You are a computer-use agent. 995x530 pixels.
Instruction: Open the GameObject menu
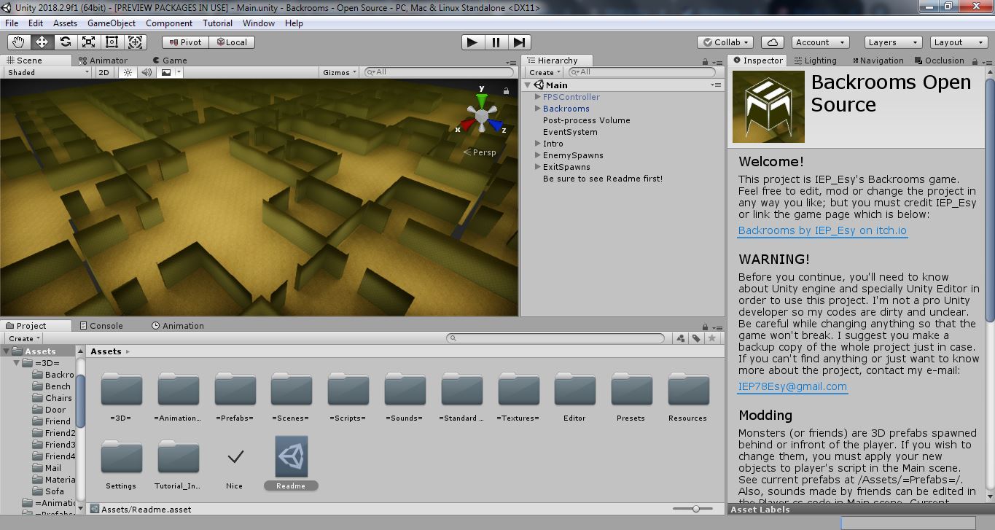[112, 23]
